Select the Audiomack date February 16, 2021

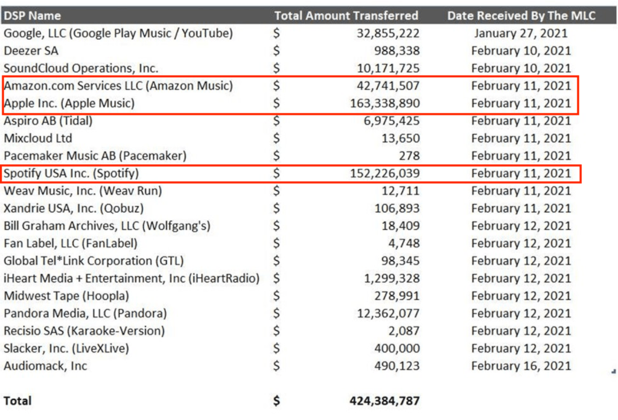521,366
